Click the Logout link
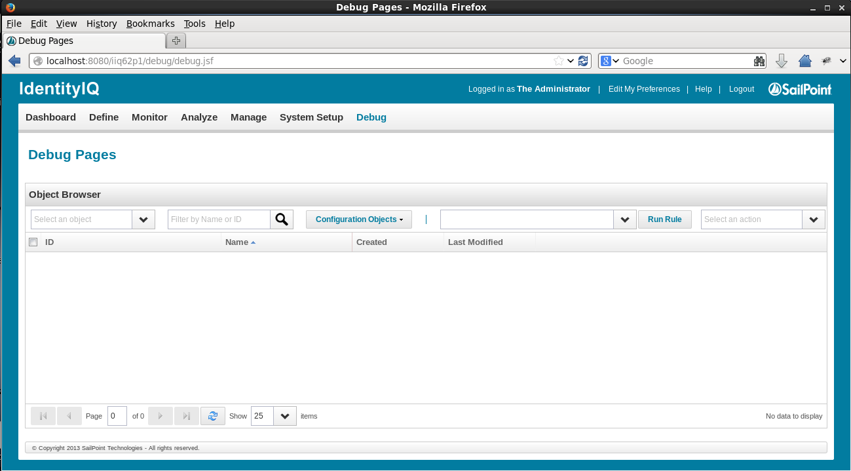 click(x=741, y=89)
